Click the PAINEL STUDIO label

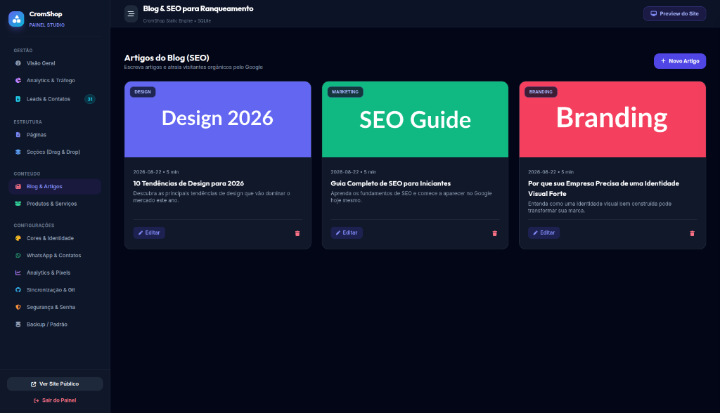point(47,25)
